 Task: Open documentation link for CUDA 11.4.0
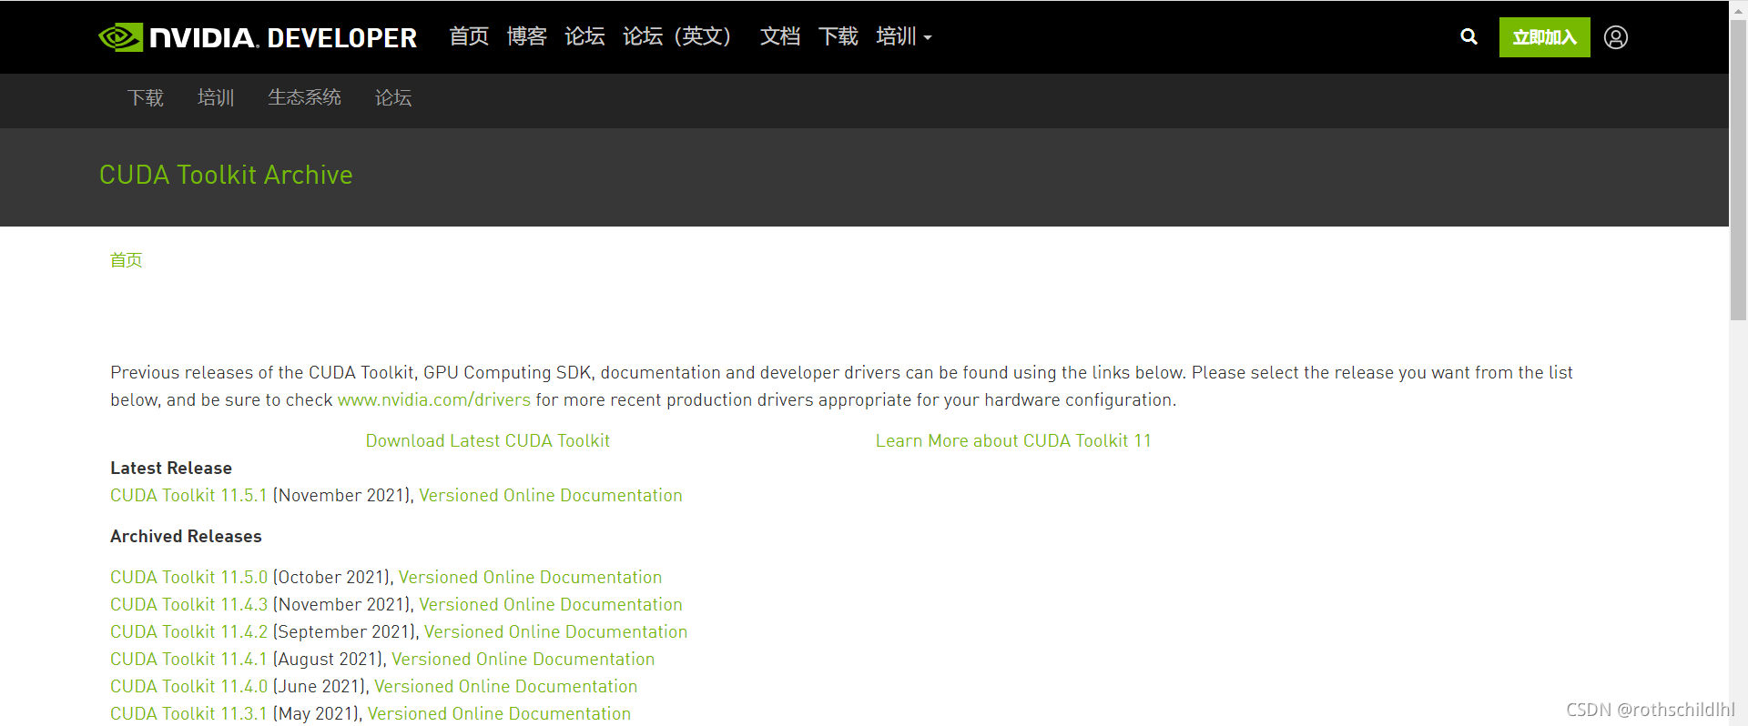[506, 687]
